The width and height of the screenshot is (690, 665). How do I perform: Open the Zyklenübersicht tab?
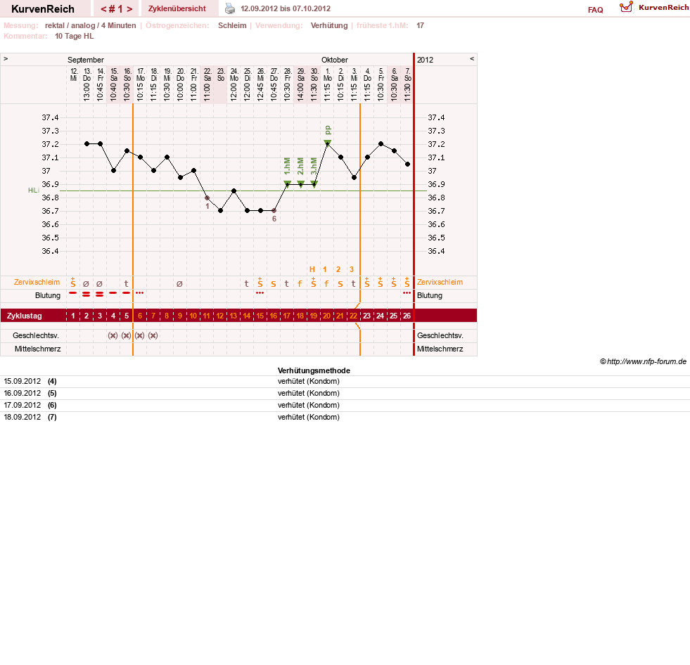click(x=177, y=9)
